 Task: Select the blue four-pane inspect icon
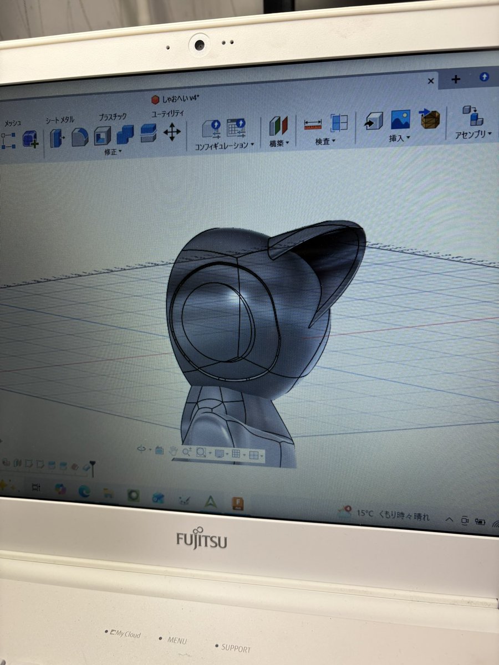(x=339, y=122)
